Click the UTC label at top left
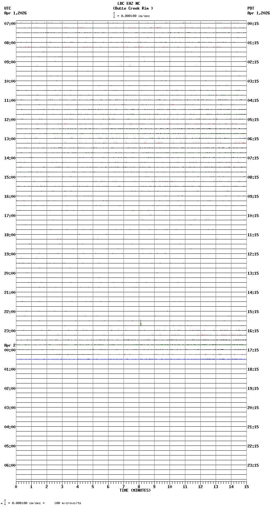Screen dimensions: 272x507 [x=8, y=8]
